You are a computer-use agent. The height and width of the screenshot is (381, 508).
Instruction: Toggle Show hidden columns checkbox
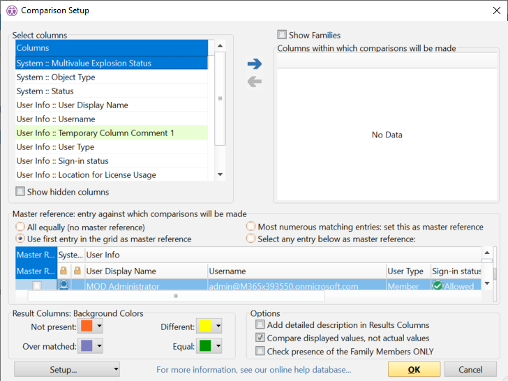[20, 192]
